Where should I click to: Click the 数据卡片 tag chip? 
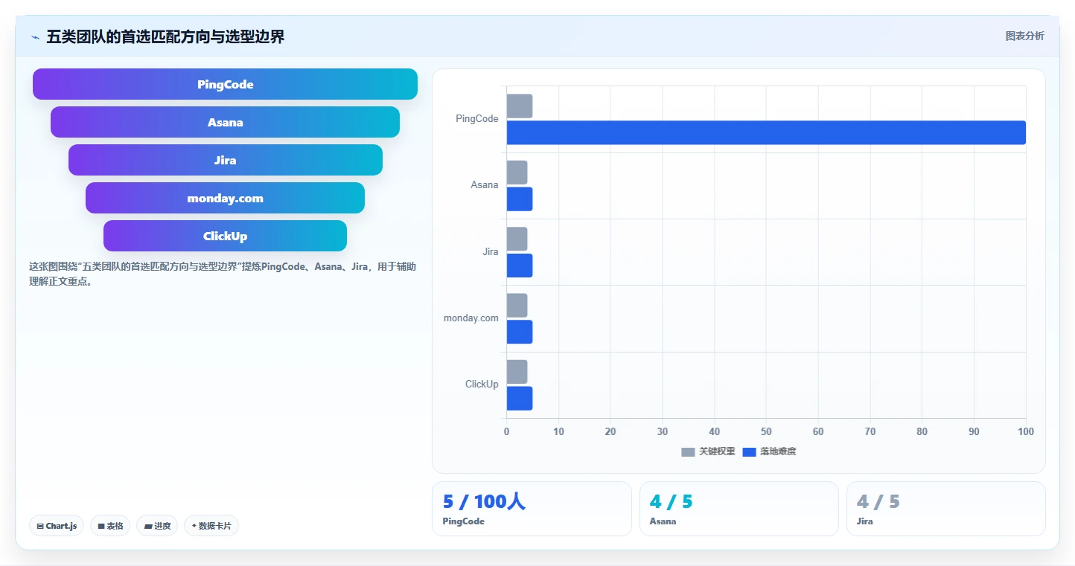point(211,526)
